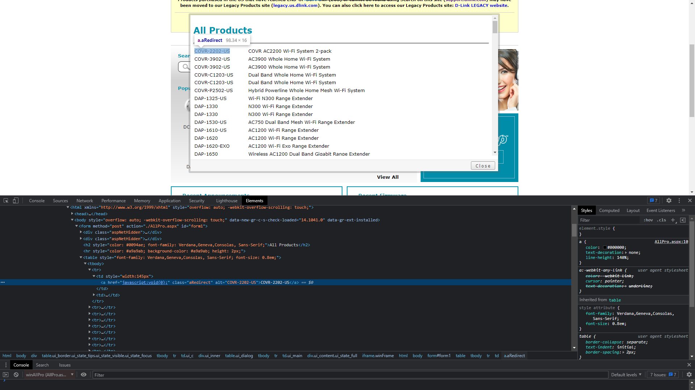Open the Default levels dropdown
This screenshot has height=390, width=695.
[x=626, y=375]
